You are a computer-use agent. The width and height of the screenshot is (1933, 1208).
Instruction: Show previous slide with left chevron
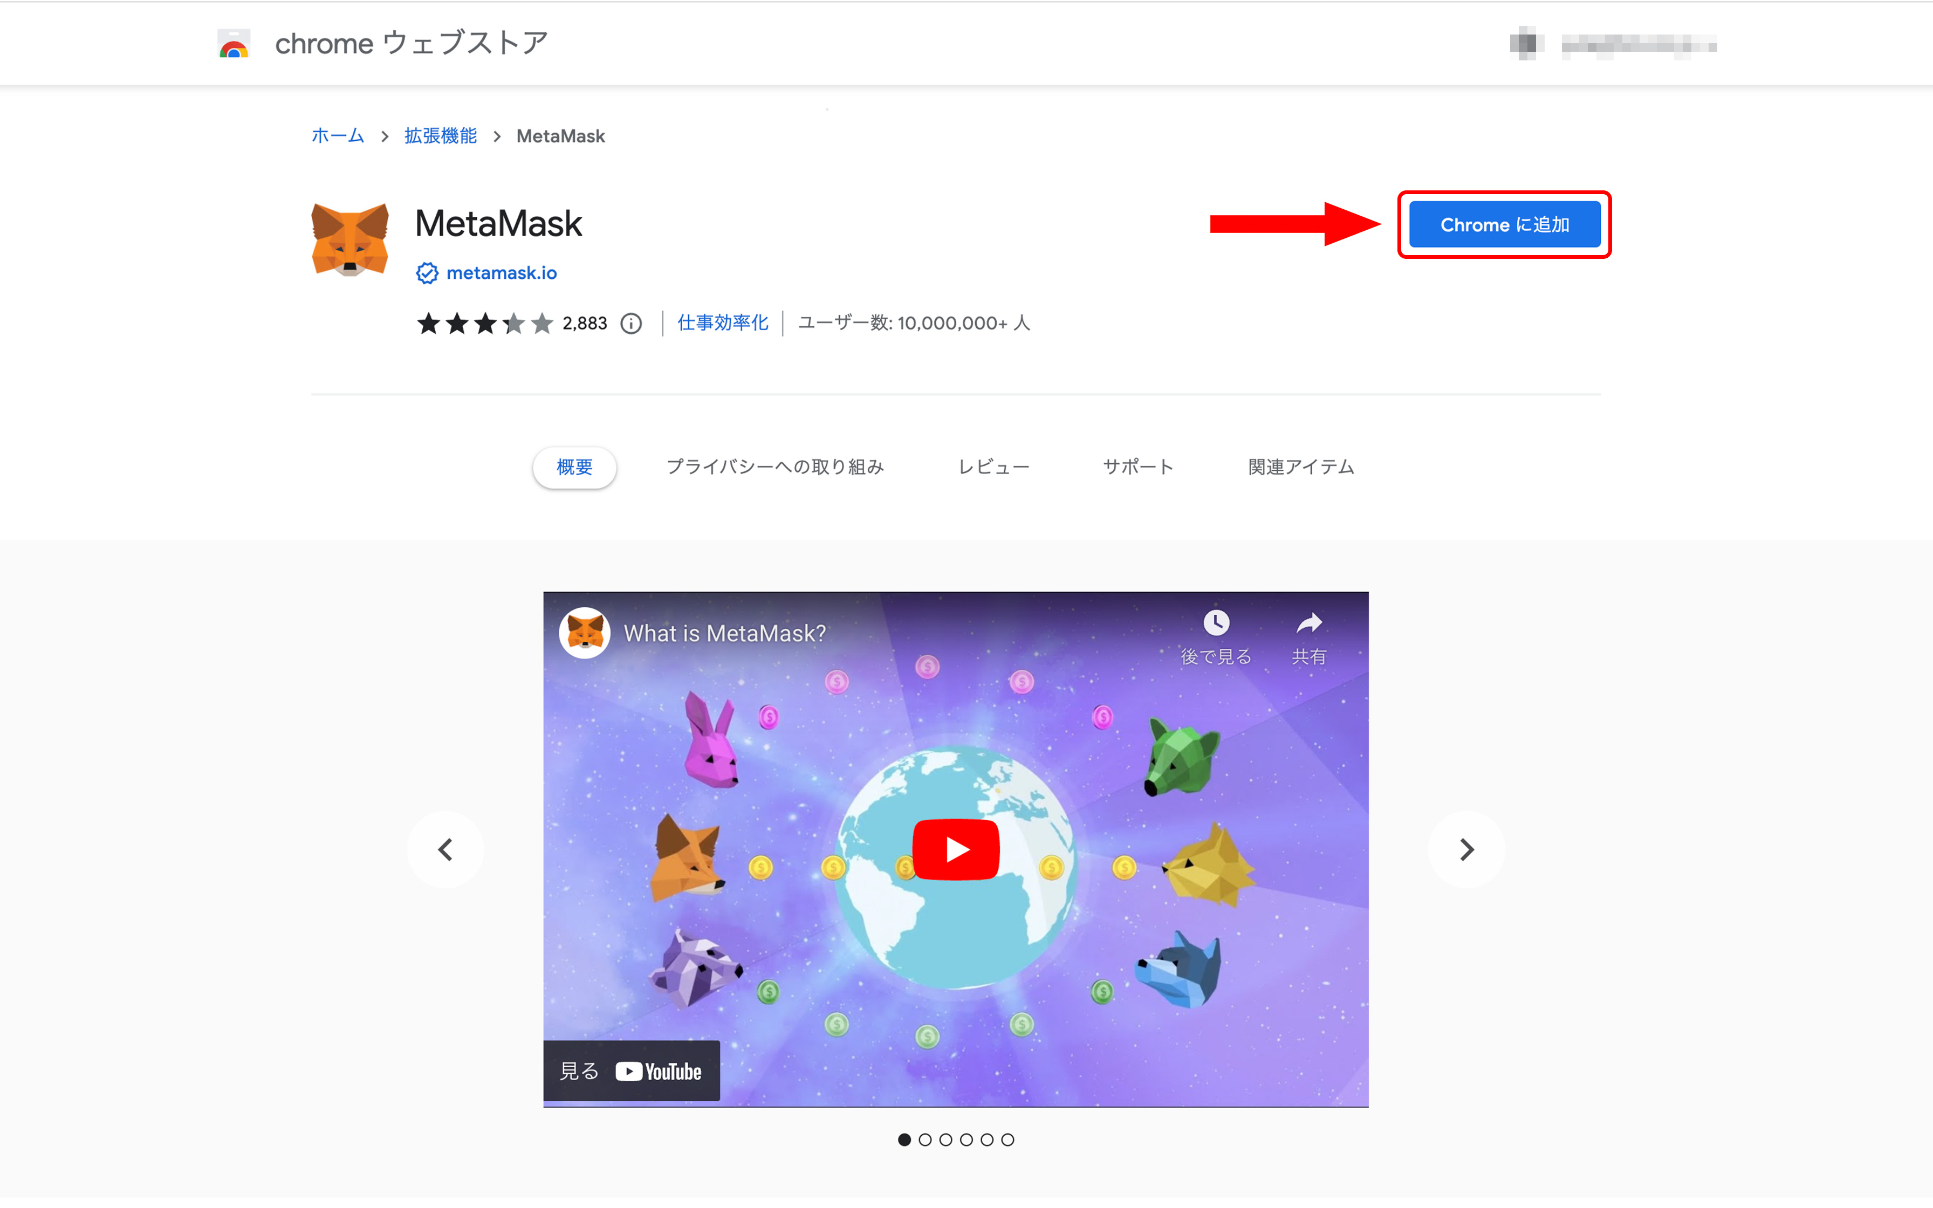445,849
